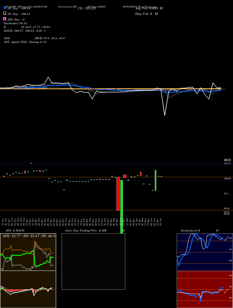The image size is (233, 308).
Task: Open the empty Intra Day Trading Price panel
Action: tap(93, 261)
